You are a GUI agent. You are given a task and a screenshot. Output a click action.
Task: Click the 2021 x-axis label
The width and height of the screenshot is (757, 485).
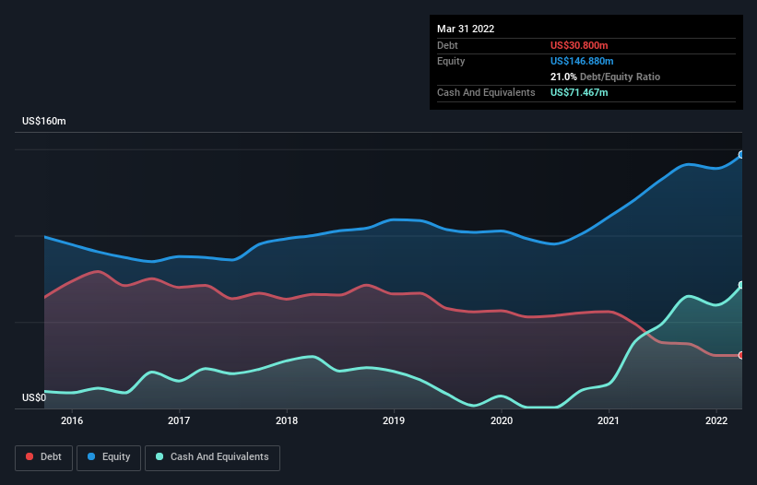point(609,420)
